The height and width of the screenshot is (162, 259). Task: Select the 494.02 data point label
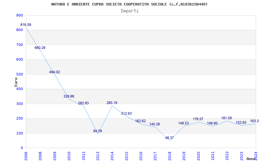[54, 72]
